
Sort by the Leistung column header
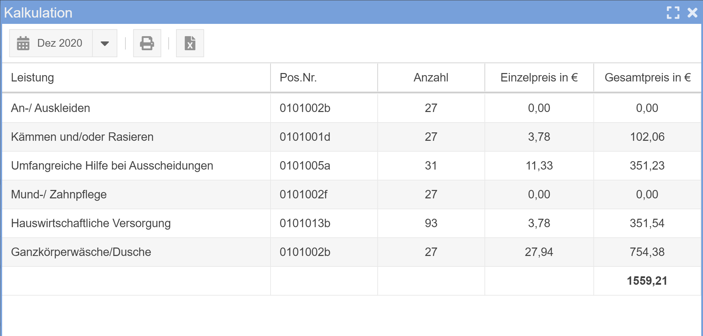click(x=32, y=78)
